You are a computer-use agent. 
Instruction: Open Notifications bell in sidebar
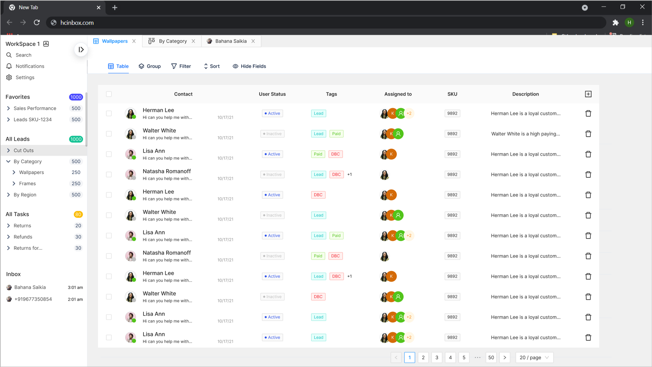point(9,66)
